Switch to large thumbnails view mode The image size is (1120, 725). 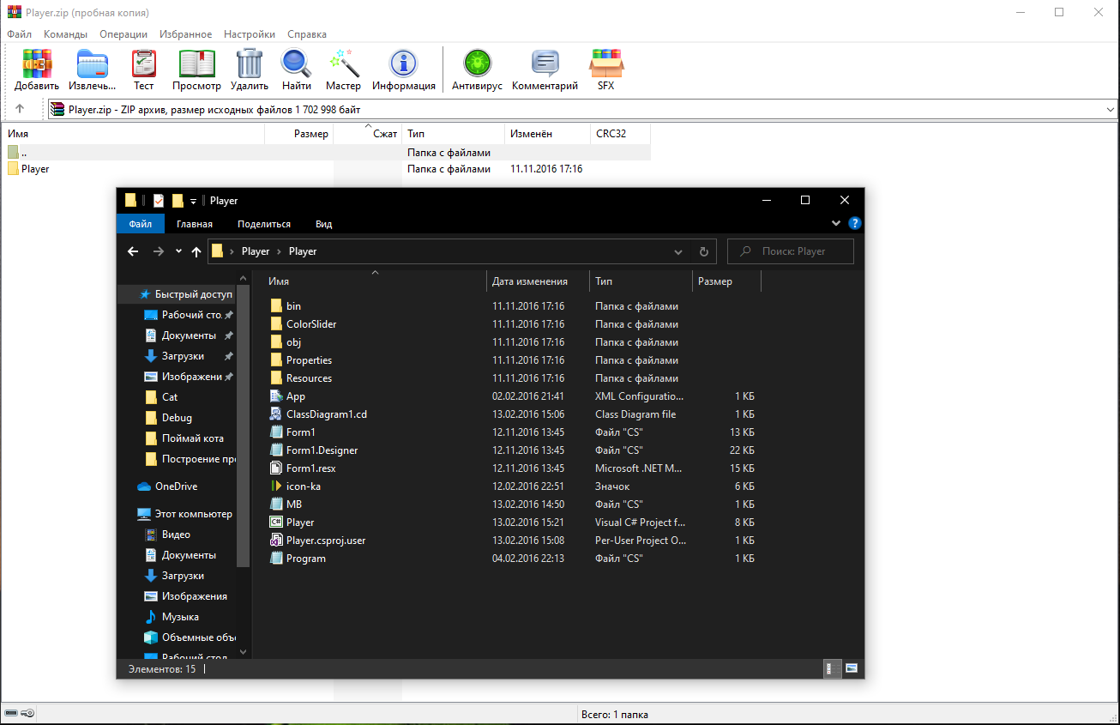coord(852,668)
